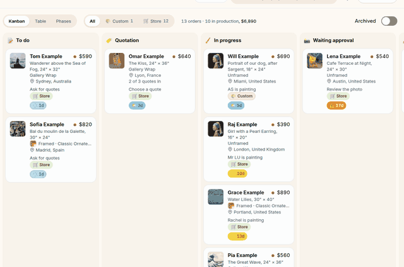Open Lena Example order card title

[343, 56]
